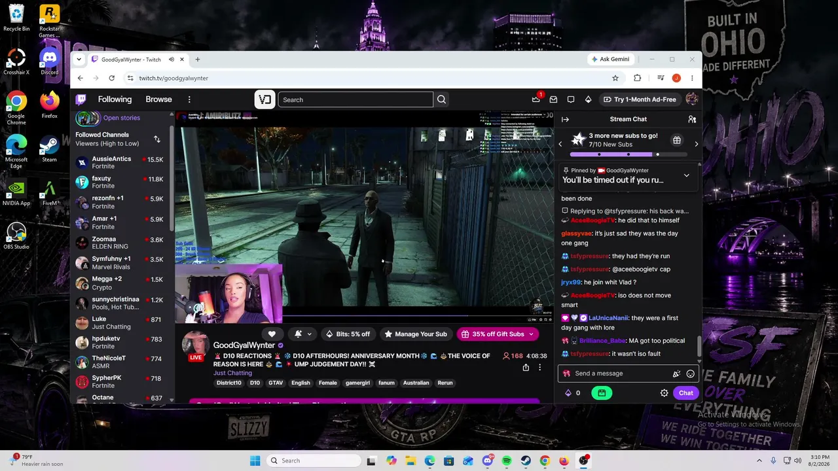Open Chrome three-dot menu

tap(692, 78)
